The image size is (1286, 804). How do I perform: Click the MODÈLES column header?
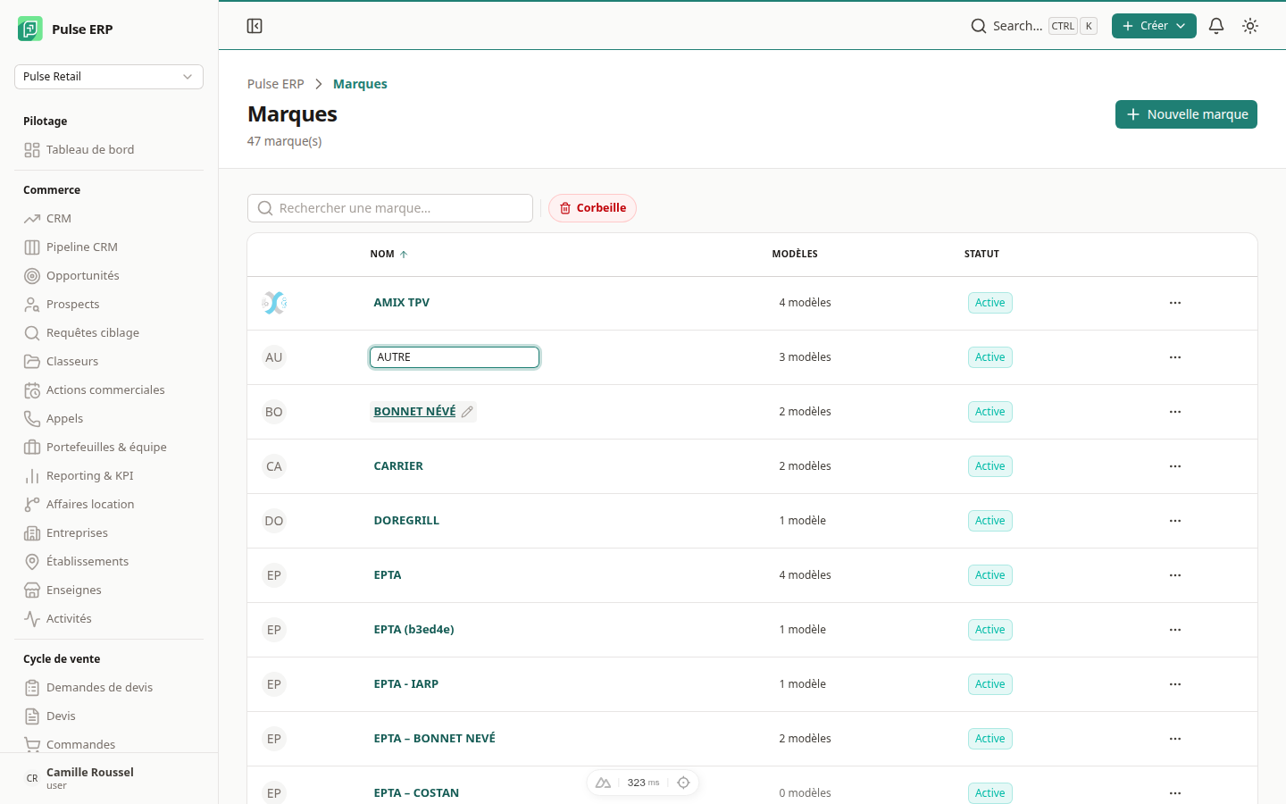point(795,255)
